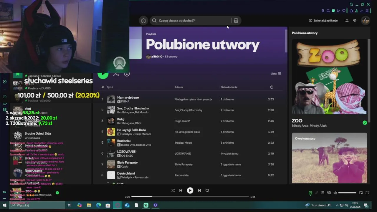
Task: Open the artist link 'Blacha 2115, Bedoes 2115'
Action: (x=136, y=145)
